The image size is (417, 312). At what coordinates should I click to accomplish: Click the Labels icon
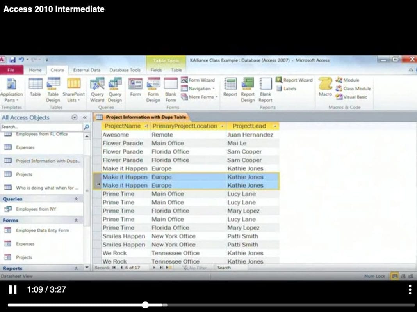pyautogui.click(x=286, y=89)
